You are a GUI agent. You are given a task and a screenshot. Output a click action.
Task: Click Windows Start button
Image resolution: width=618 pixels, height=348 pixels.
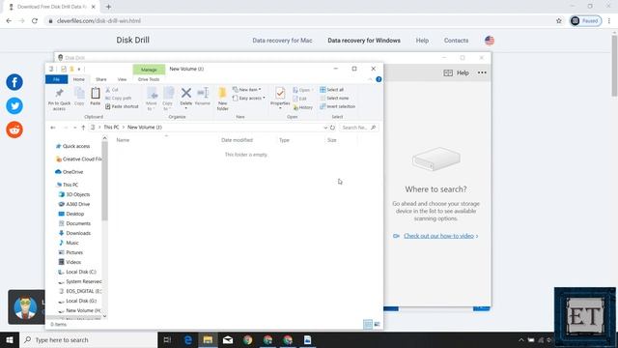10,339
